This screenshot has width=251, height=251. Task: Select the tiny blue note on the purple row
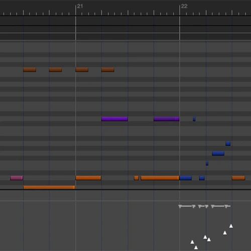point(194,119)
